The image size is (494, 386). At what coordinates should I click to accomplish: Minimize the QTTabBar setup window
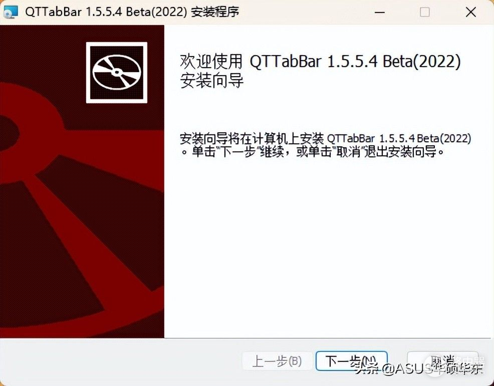pos(380,13)
